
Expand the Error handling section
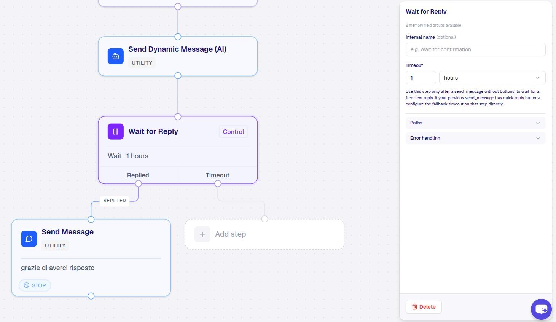(x=475, y=138)
